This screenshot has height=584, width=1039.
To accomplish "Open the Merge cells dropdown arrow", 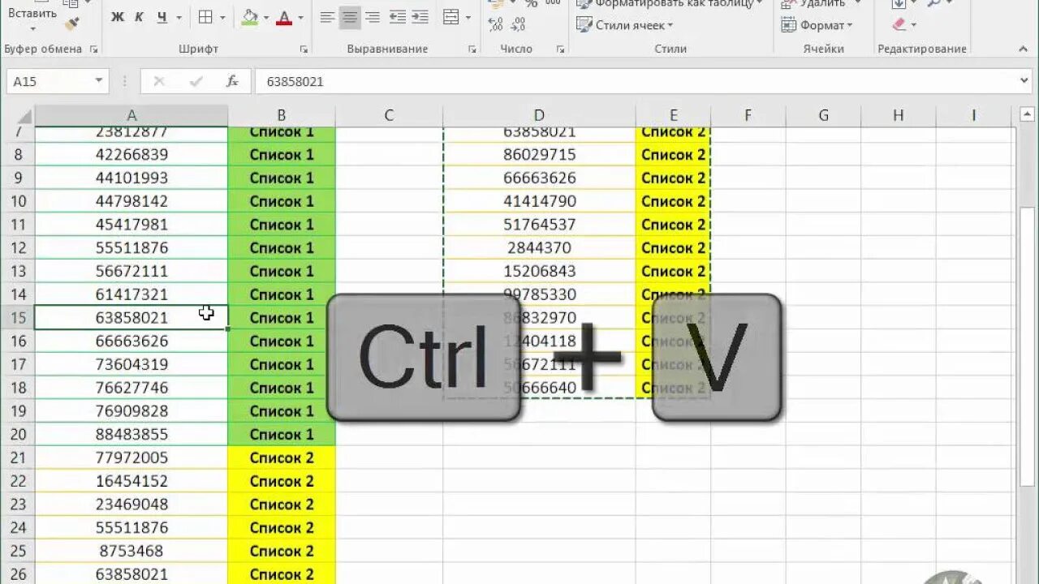I will coord(468,17).
